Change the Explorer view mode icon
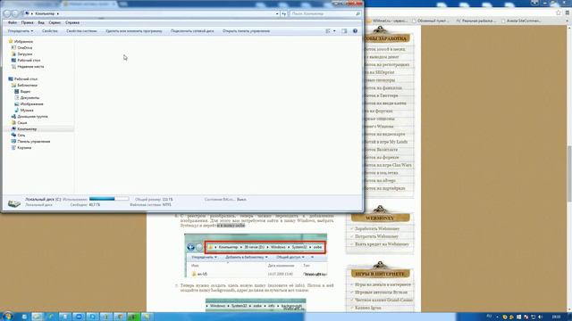Image resolution: width=572 pixels, height=321 pixels. pos(328,31)
